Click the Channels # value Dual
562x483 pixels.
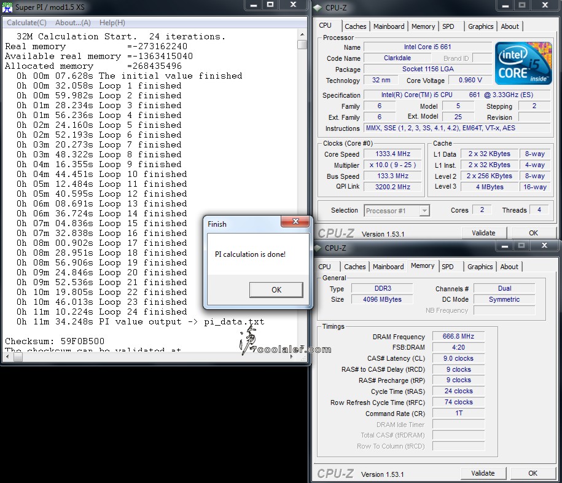click(504, 288)
